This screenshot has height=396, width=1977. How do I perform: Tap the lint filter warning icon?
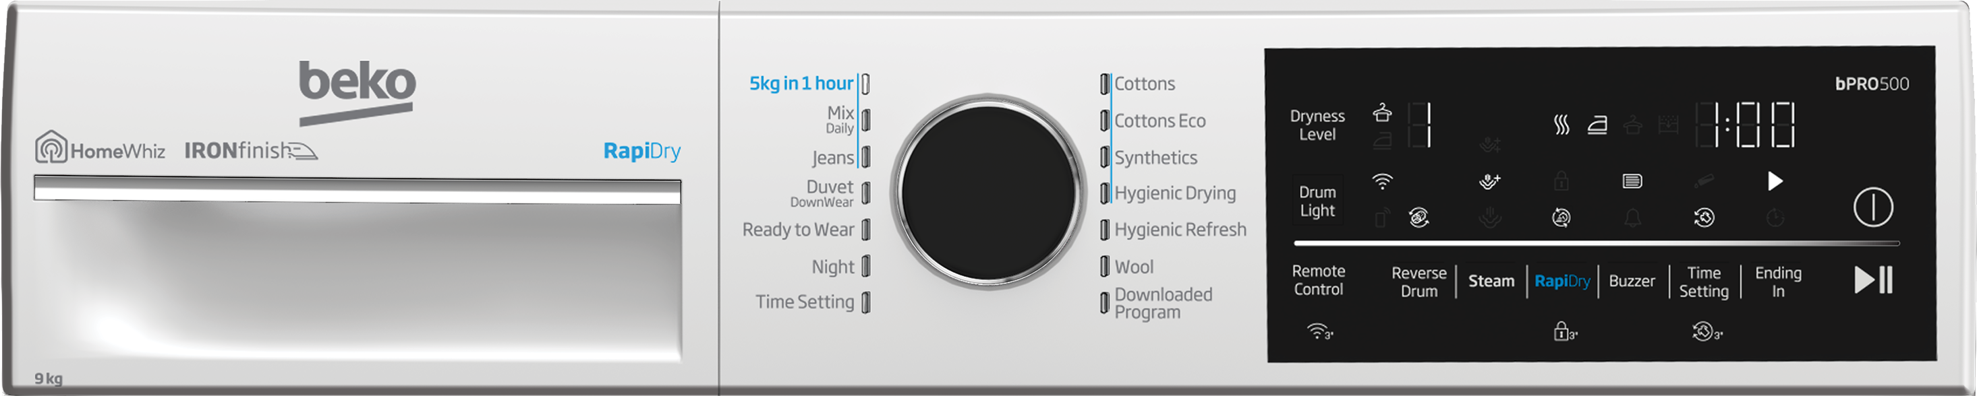[1632, 182]
